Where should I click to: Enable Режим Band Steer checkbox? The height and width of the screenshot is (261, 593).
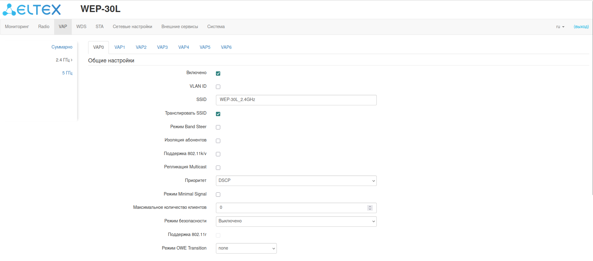click(218, 127)
